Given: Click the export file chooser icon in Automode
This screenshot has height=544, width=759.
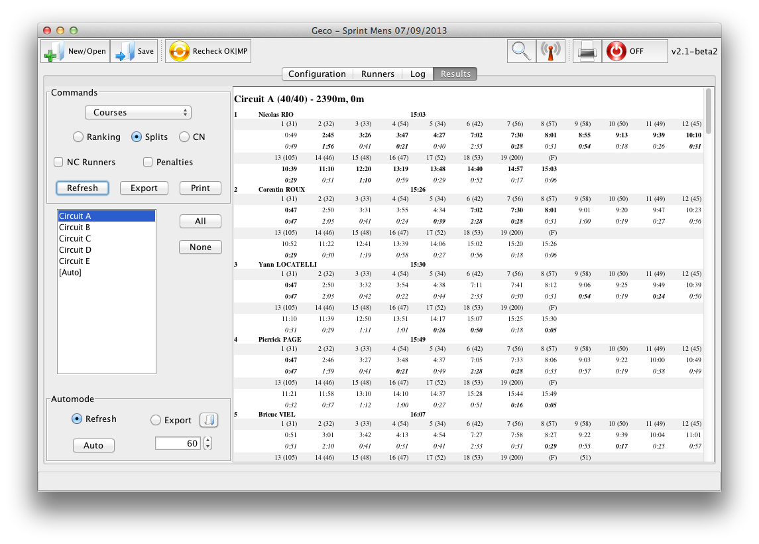Looking at the screenshot, I should 209,420.
